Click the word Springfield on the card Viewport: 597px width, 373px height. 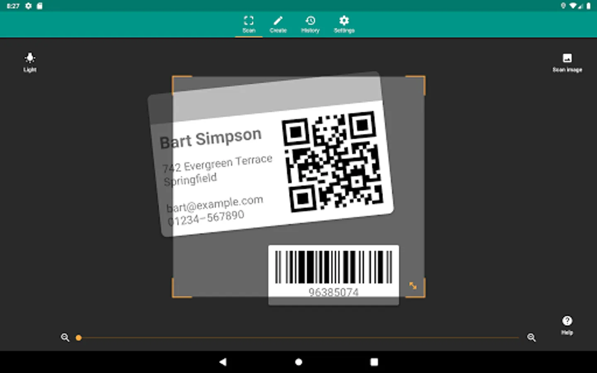190,180
